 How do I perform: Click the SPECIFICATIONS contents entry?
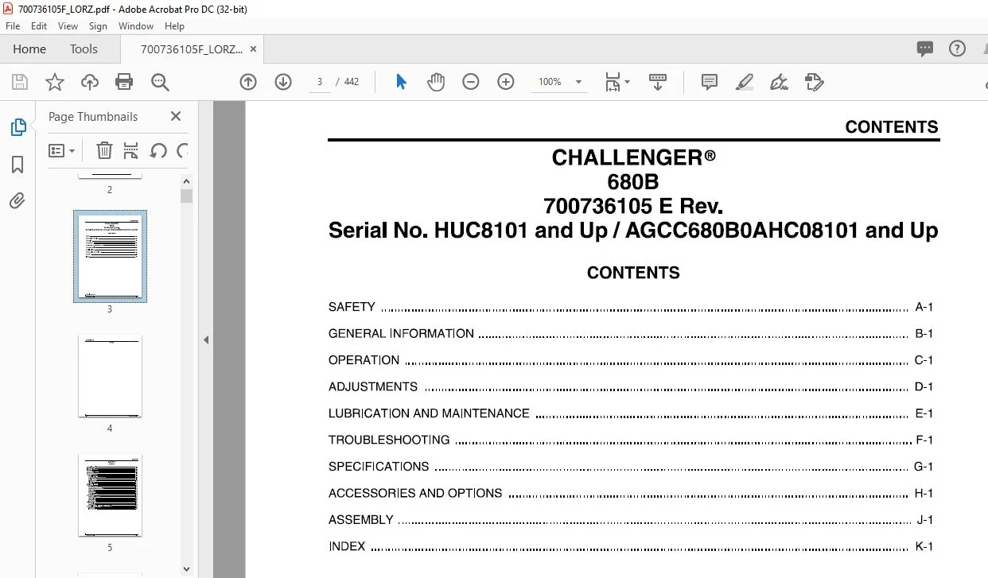[x=631, y=467]
